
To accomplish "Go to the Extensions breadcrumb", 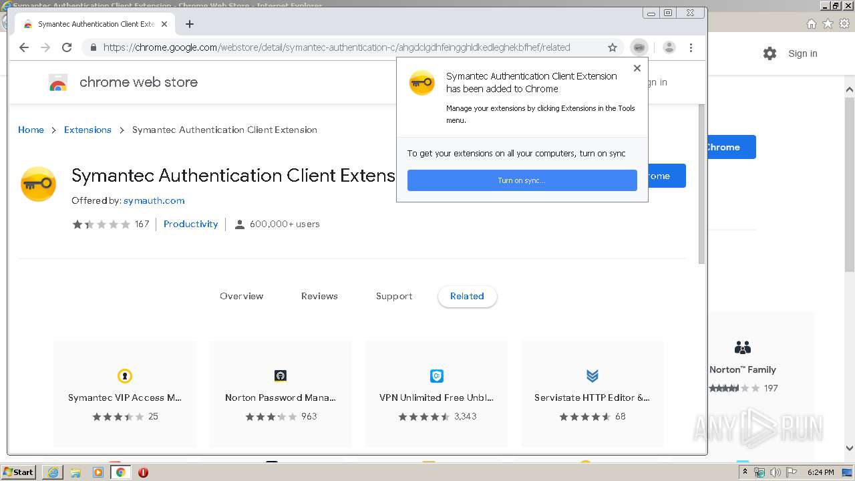I will click(88, 130).
